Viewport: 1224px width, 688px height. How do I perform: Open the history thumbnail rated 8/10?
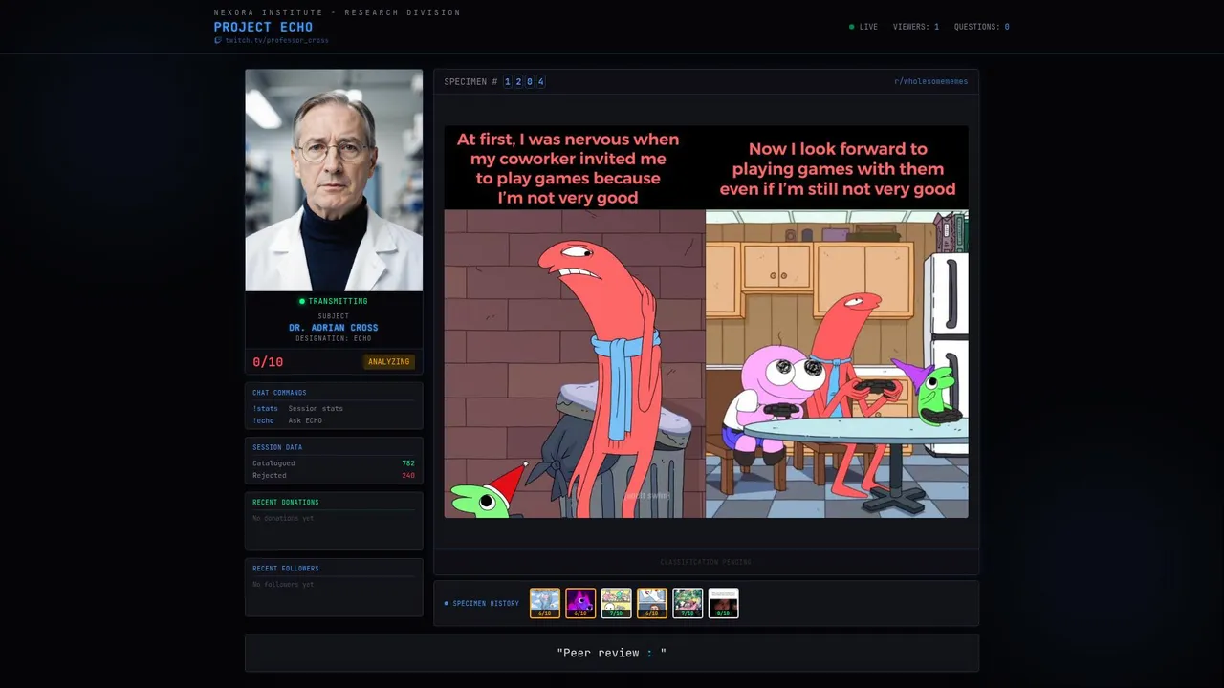[724, 603]
